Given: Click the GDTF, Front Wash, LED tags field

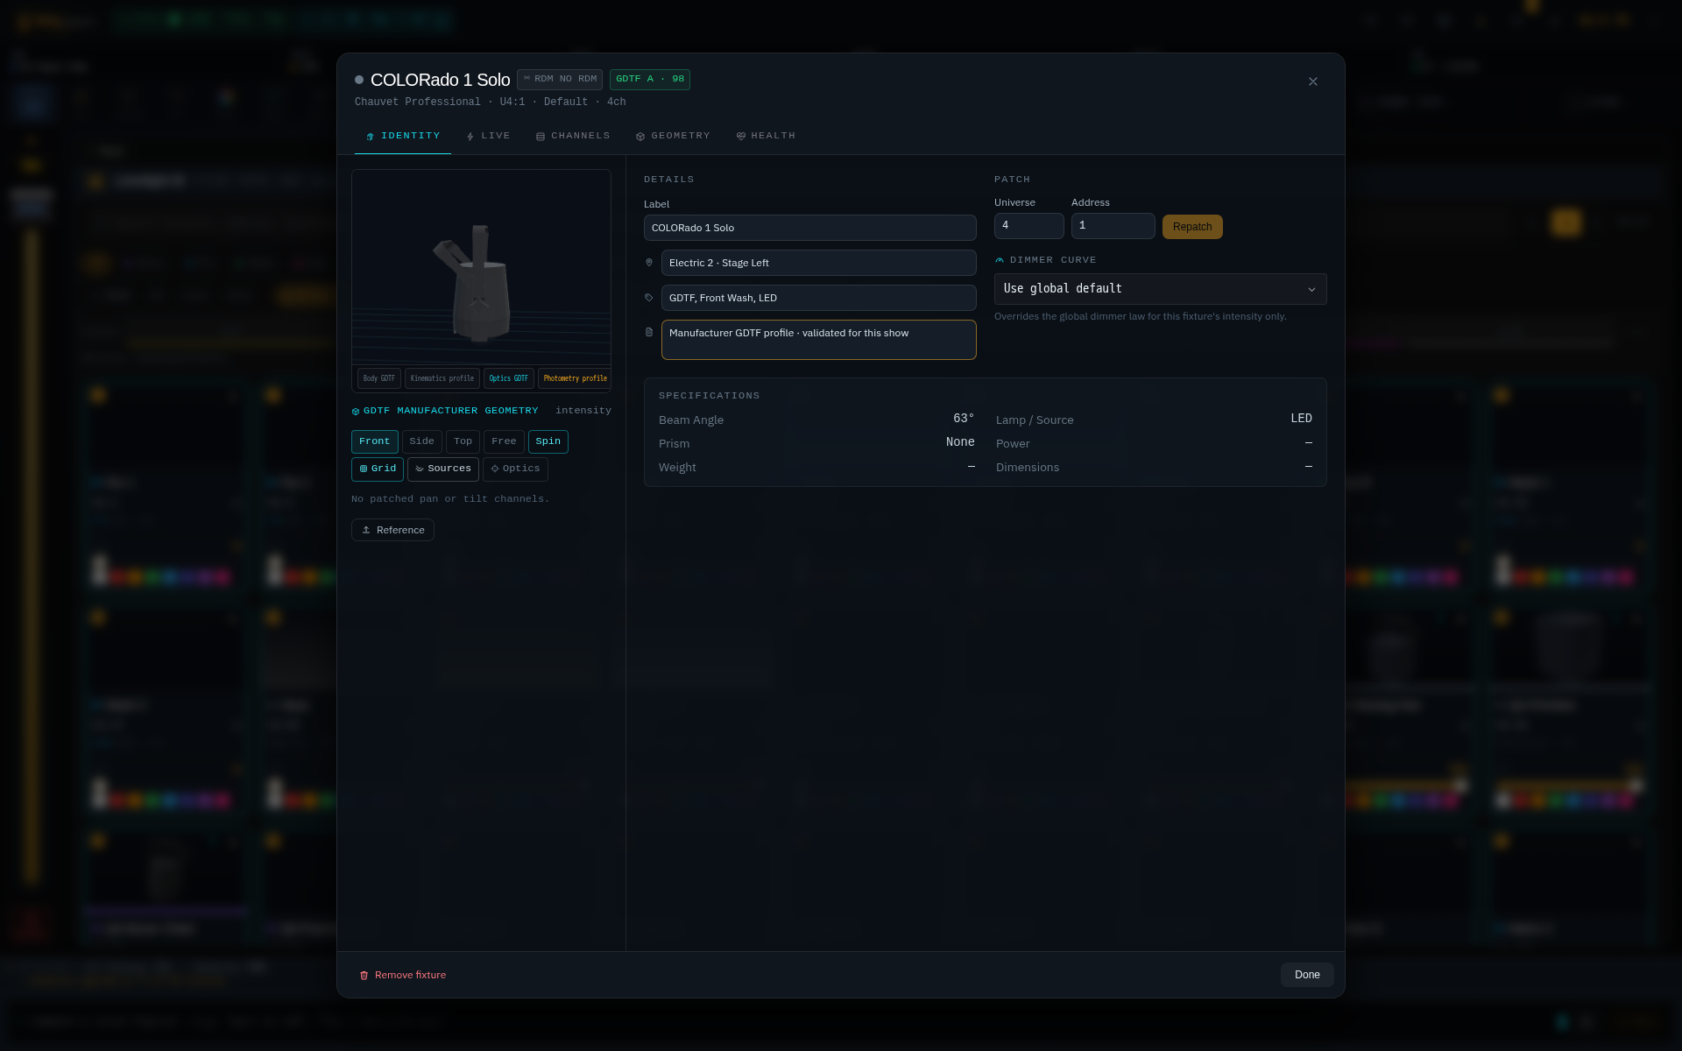Looking at the screenshot, I should (819, 298).
